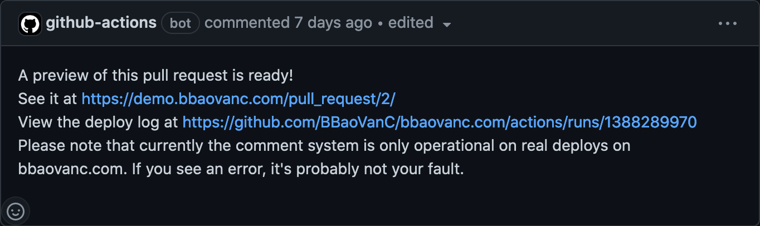
Task: Click the "edited" label in the header
Action: (x=411, y=23)
